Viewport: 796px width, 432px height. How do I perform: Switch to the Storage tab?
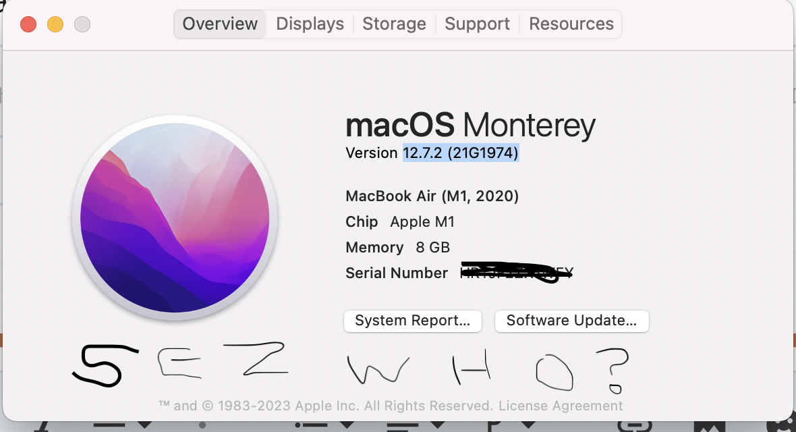[394, 24]
